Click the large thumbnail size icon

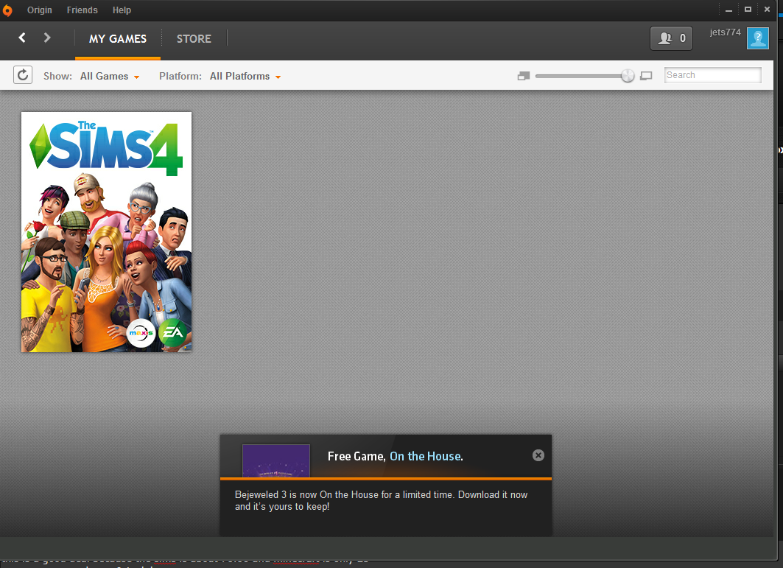point(646,76)
